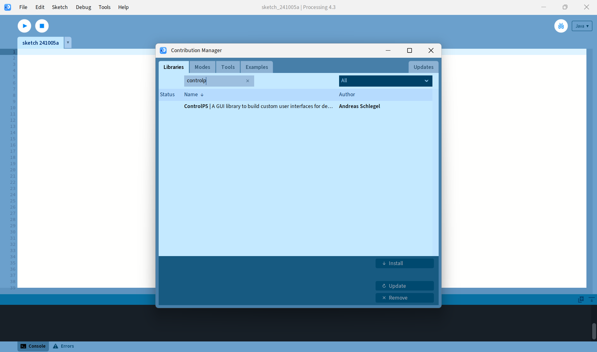Click the console copy icon
This screenshot has height=352, width=597.
pos(581,300)
